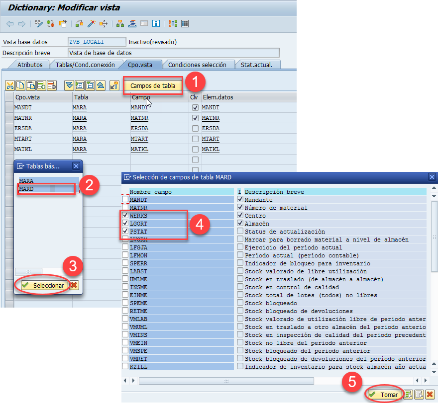Close the Tablas bás... dialog via its title bar X
Screen dimensions: 438x403
click(76, 166)
